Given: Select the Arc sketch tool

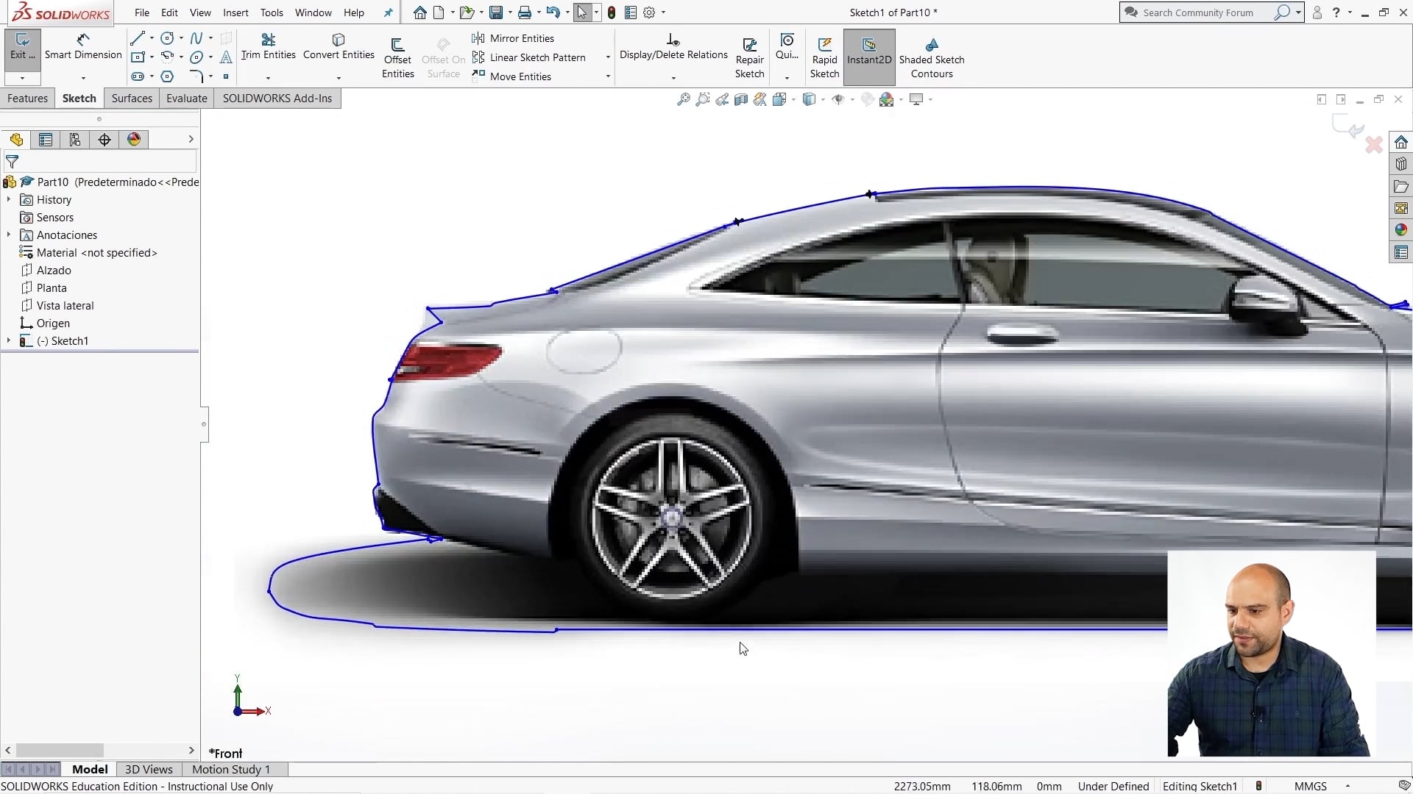Looking at the screenshot, I should click(x=167, y=57).
